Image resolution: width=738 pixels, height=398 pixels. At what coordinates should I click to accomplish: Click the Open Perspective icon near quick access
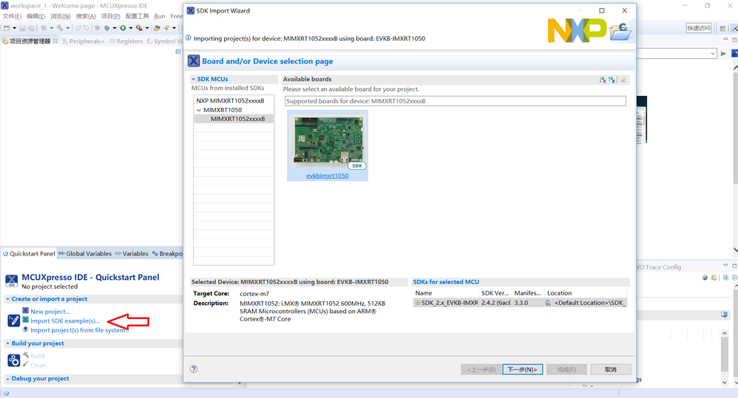click(x=722, y=28)
